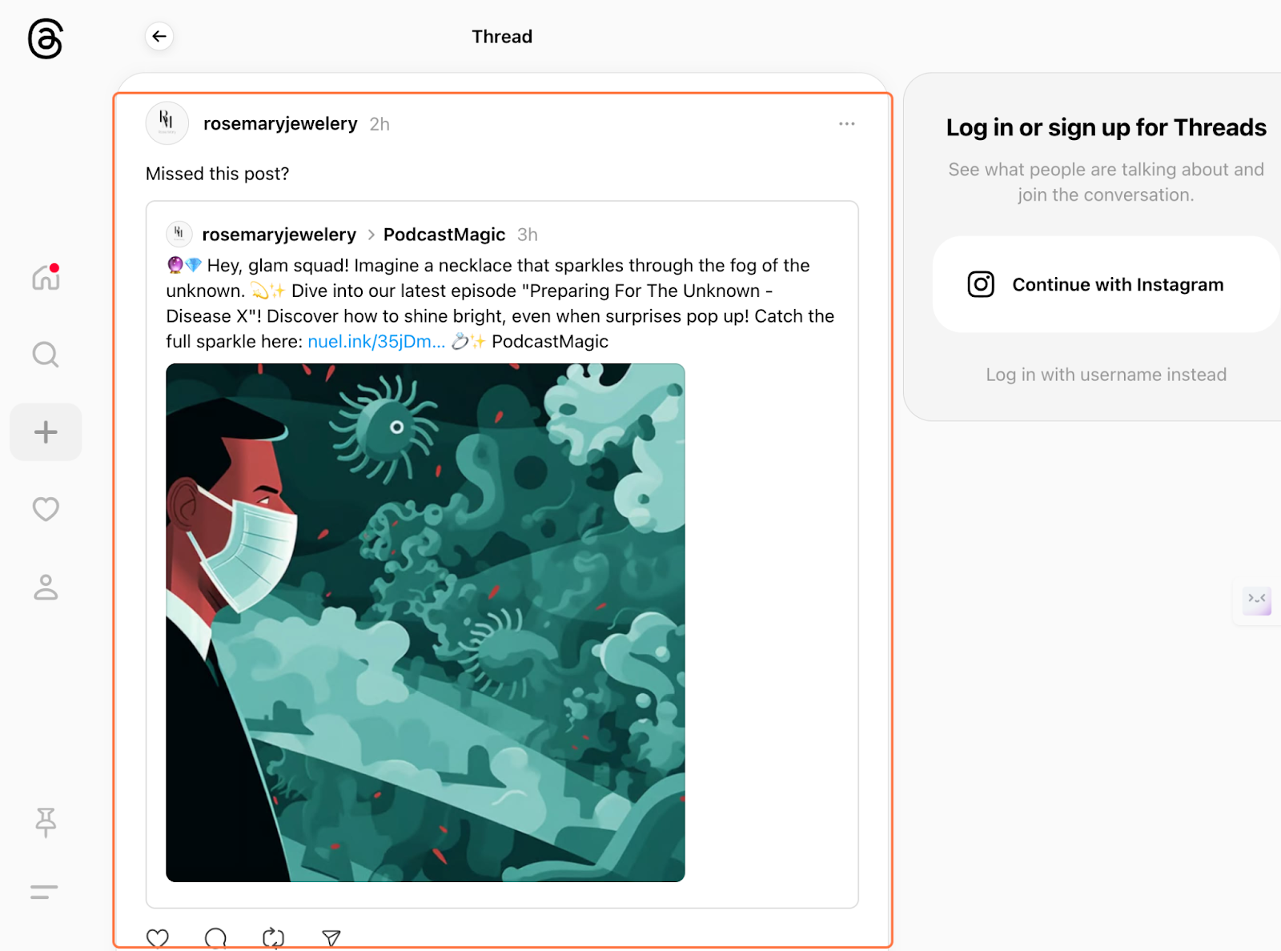This screenshot has width=1281, height=951.
Task: Open the Profile person icon
Action: point(46,587)
